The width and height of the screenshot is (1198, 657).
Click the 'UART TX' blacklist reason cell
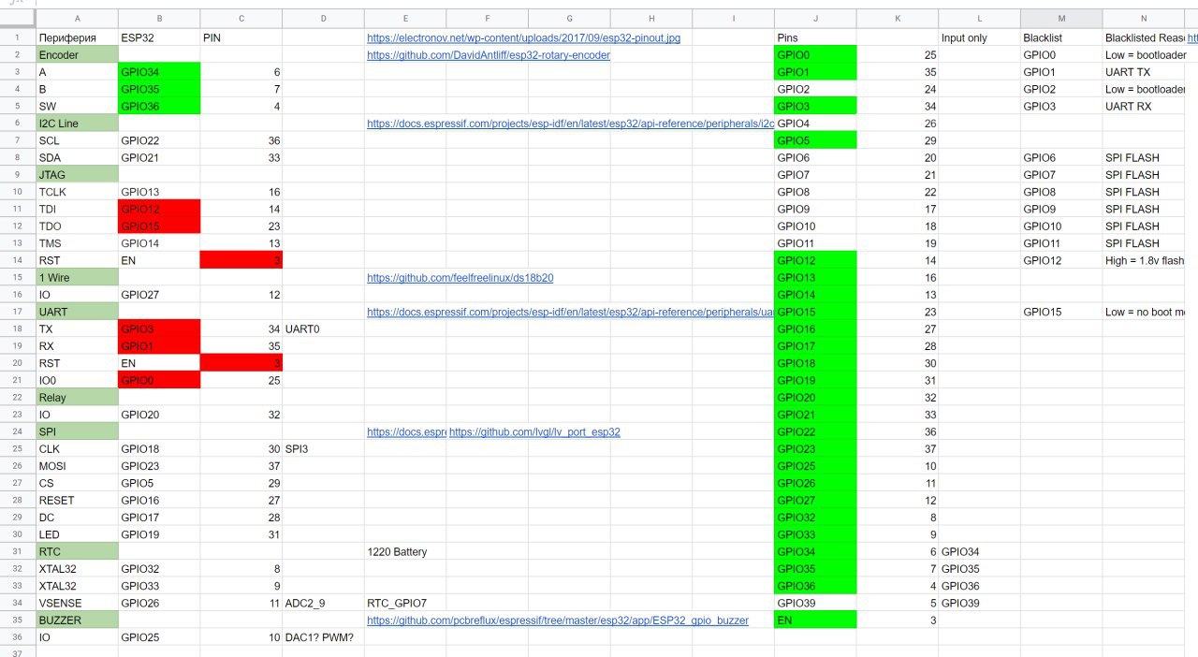pyautogui.click(x=1144, y=72)
